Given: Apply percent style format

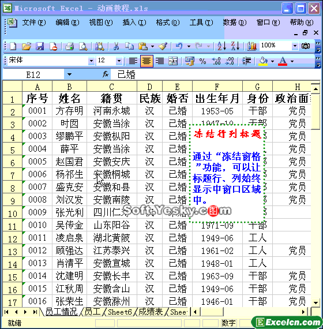Looking at the screenshot, I should click(203, 61).
